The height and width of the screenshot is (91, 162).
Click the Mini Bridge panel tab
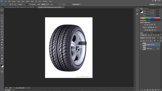(8, 90)
